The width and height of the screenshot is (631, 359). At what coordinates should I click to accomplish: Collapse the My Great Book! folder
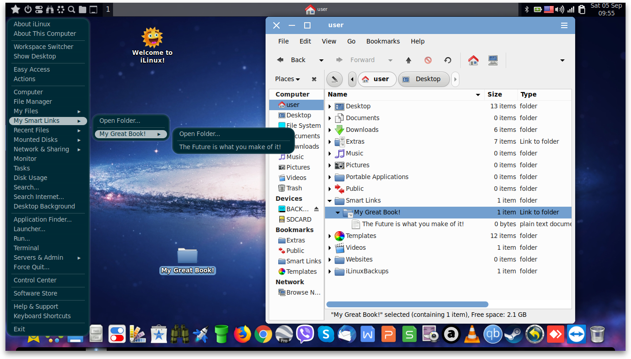[x=338, y=212]
